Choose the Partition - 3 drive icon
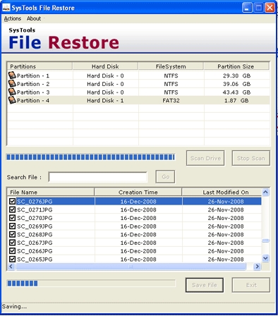This screenshot has height=316, width=278. (x=12, y=92)
